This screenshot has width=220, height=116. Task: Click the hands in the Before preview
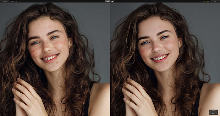click(28, 97)
